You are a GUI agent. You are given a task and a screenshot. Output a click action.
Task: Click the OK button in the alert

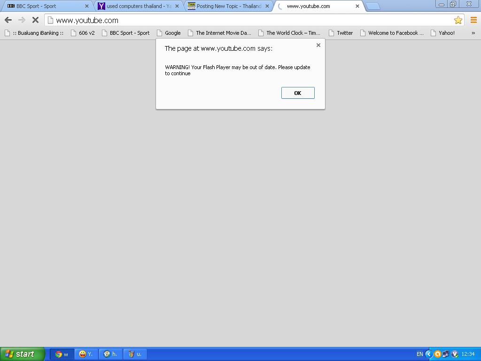pos(298,93)
